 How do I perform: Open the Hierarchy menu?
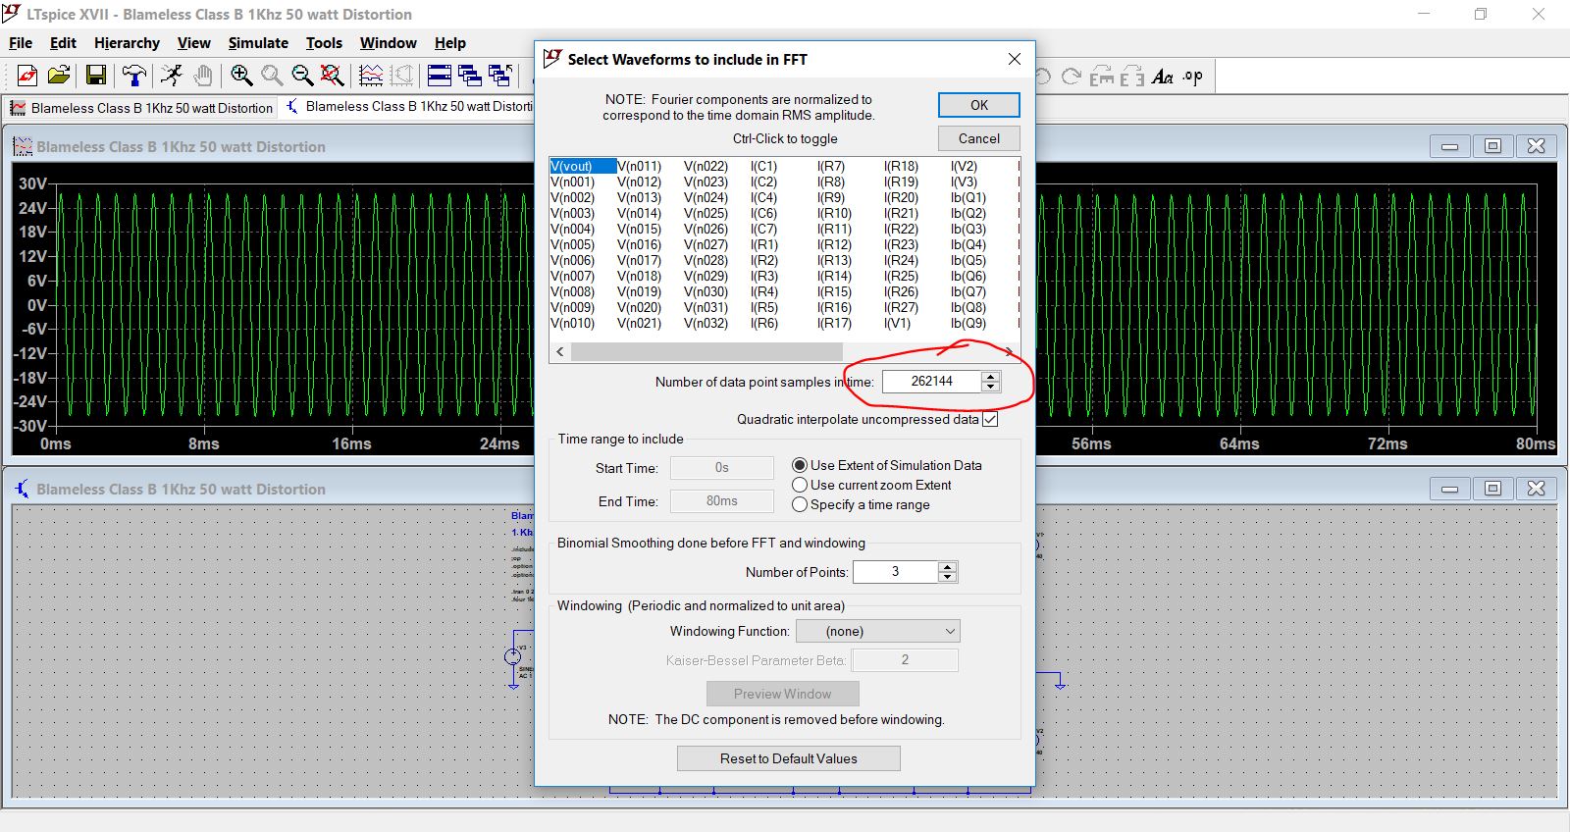pos(127,43)
